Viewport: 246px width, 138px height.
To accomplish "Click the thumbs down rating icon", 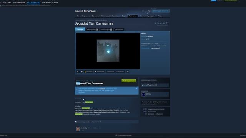I will [82, 72].
